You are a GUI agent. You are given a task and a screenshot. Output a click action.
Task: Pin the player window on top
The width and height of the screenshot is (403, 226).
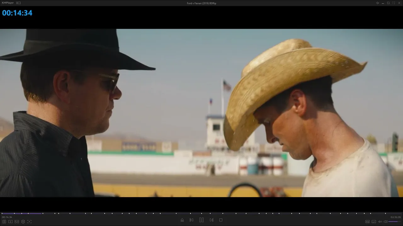(x=377, y=3)
